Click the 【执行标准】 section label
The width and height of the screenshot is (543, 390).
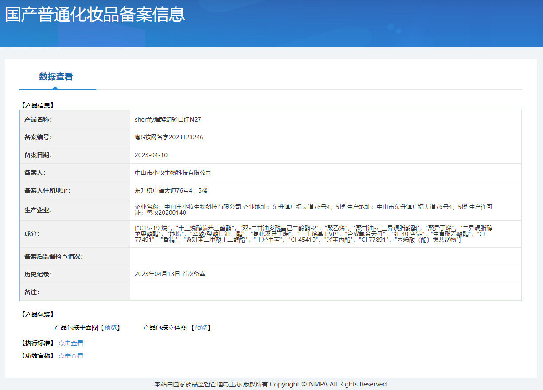(x=37, y=343)
